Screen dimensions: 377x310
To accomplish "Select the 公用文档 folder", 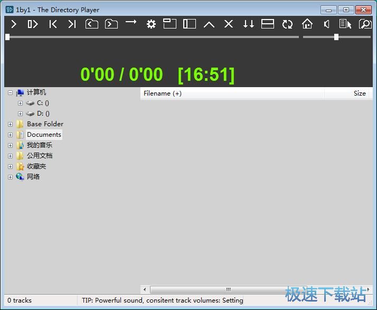I will (x=40, y=156).
